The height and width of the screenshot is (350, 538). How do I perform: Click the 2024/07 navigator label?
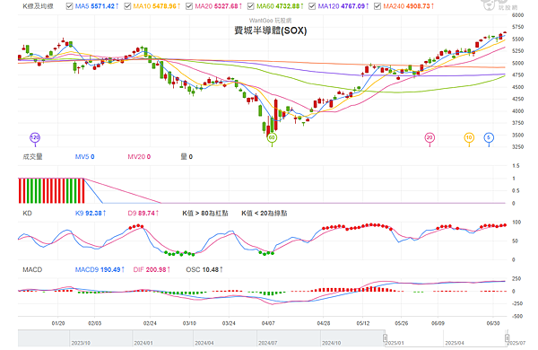pos(267,343)
